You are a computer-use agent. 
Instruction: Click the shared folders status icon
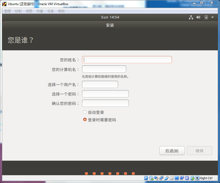pyautogui.click(x=171, y=178)
